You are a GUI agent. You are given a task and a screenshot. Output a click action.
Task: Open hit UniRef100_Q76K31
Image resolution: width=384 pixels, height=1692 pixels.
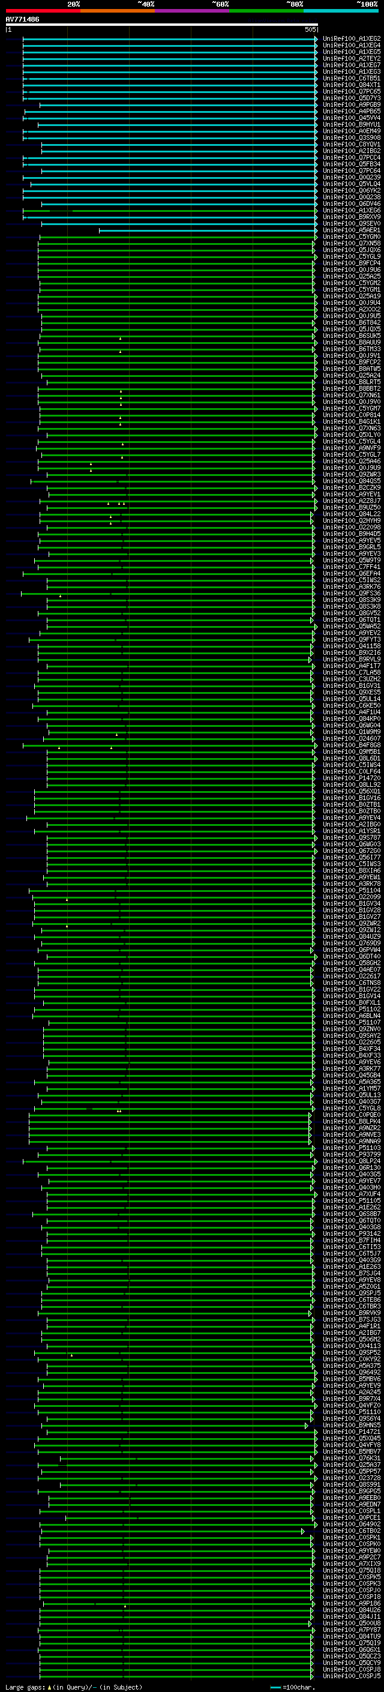[x=352, y=1458]
